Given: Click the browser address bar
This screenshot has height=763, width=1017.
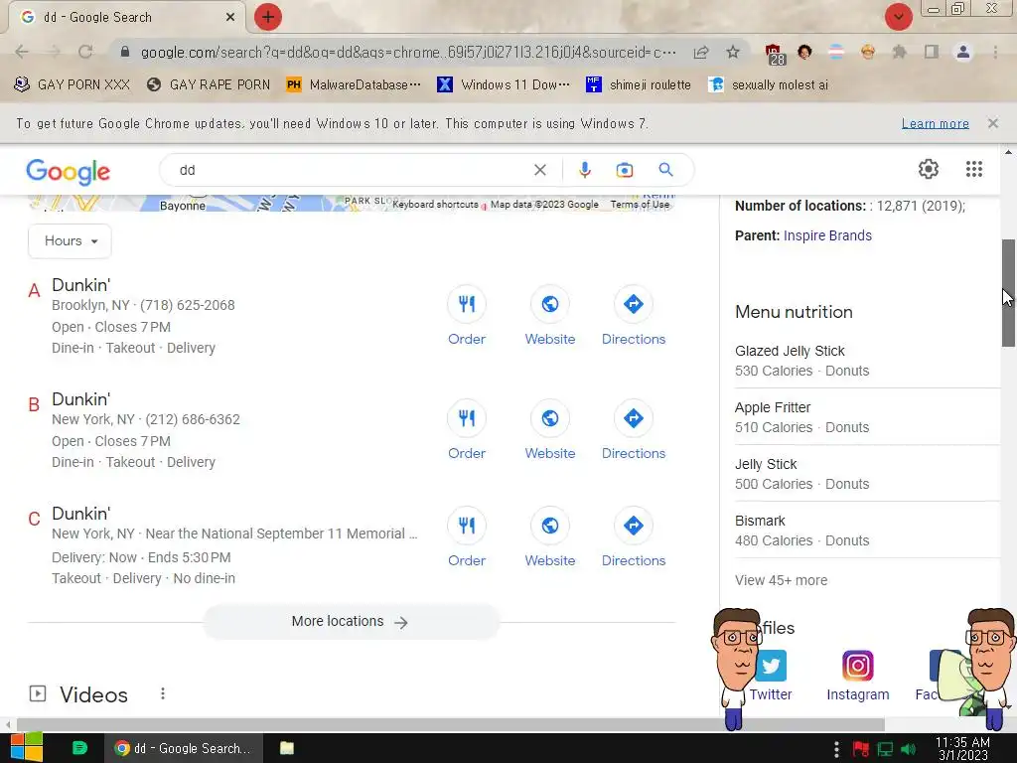Looking at the screenshot, I should pyautogui.click(x=408, y=52).
